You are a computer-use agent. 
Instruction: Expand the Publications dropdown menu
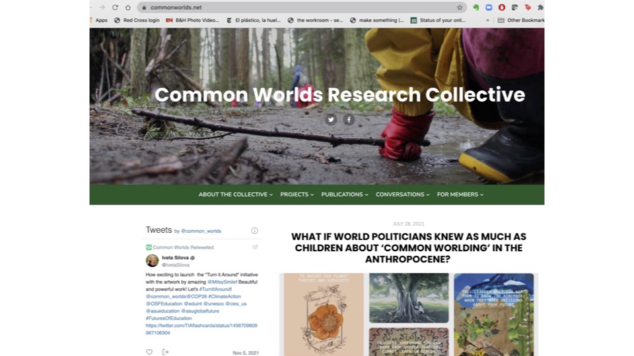[x=345, y=194]
